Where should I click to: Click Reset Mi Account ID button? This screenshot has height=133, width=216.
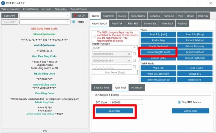click(x=158, y=80)
